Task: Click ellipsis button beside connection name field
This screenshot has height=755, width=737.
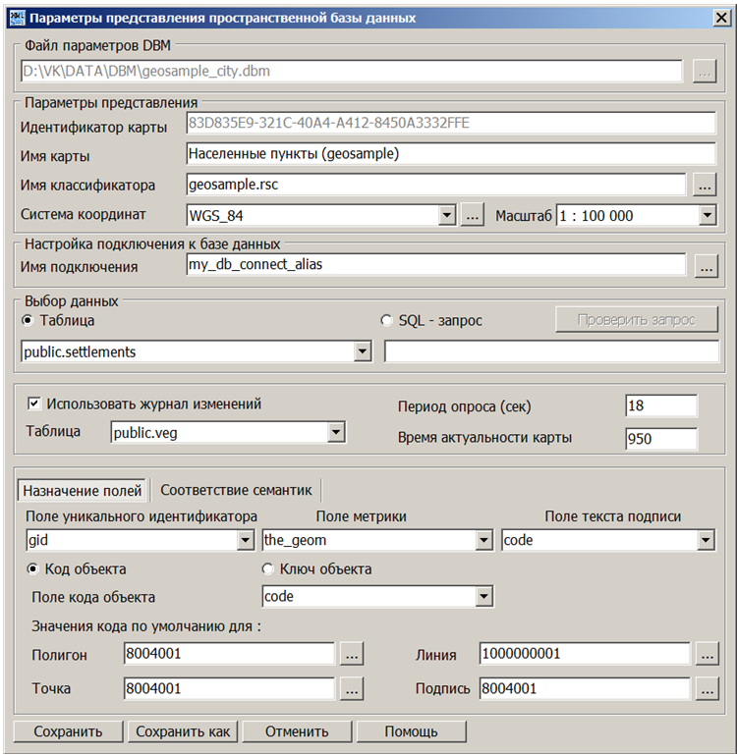Action: [704, 265]
